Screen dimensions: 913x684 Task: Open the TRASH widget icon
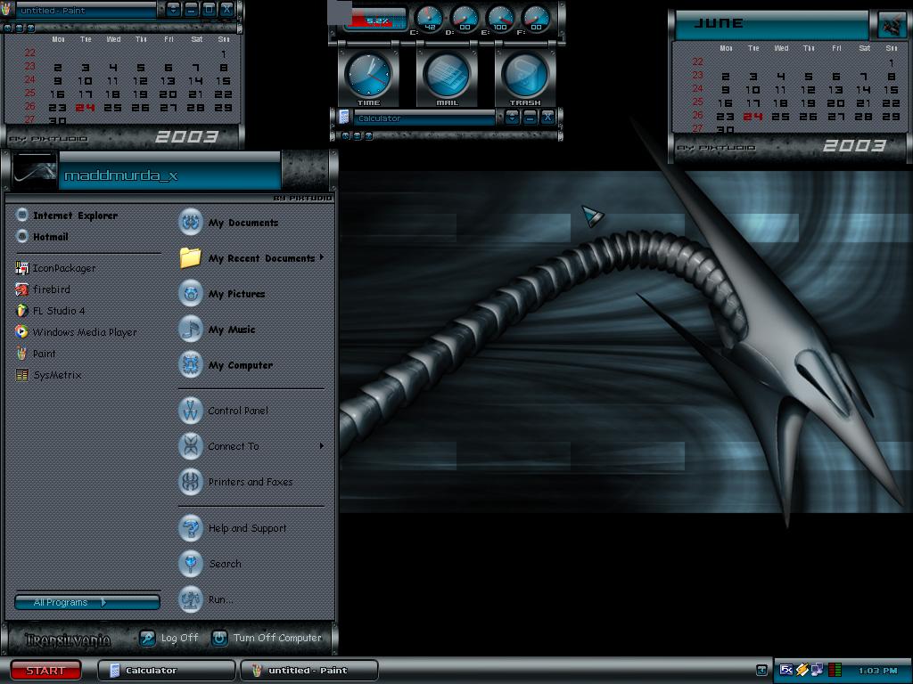[x=524, y=76]
